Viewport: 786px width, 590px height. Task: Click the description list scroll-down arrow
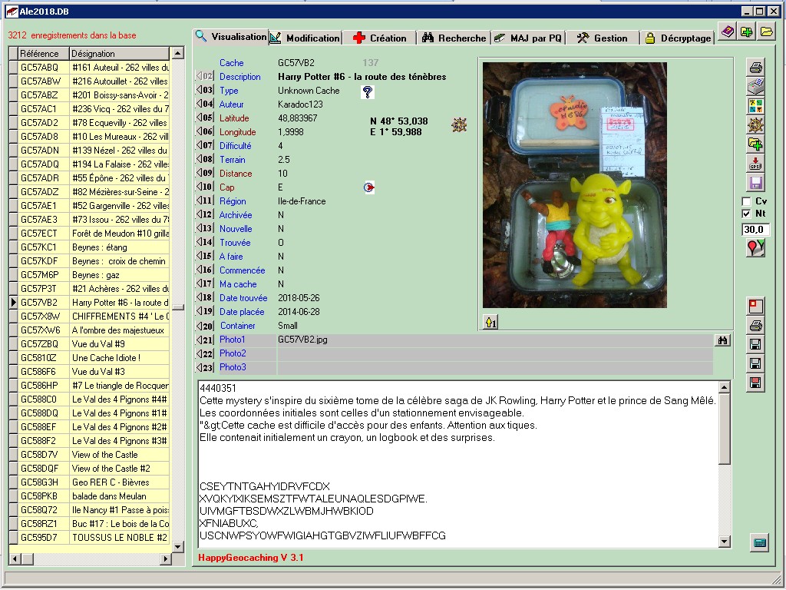(x=725, y=542)
